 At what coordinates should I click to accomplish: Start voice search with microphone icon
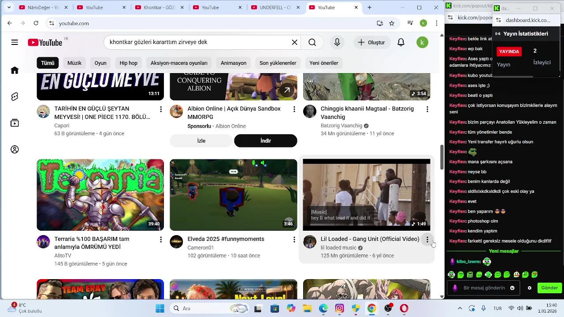337,42
